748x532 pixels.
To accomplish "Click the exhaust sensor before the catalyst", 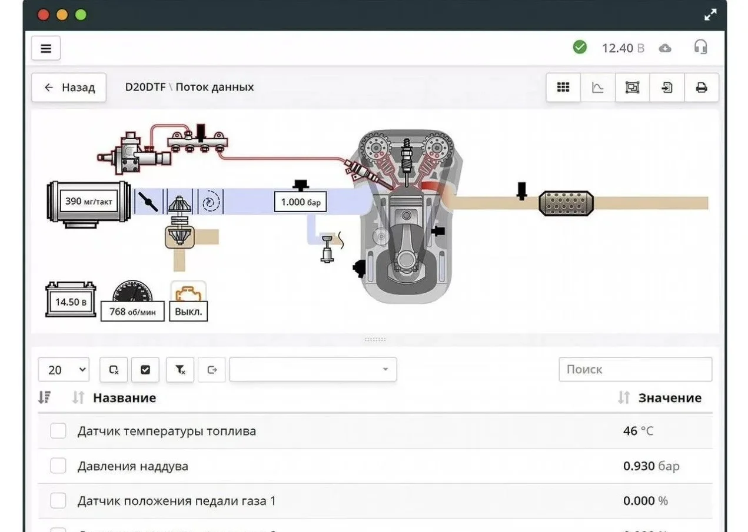I will [521, 191].
